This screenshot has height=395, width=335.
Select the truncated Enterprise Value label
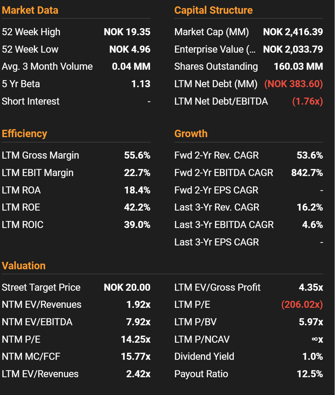coord(215,49)
